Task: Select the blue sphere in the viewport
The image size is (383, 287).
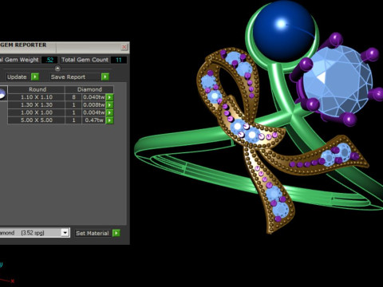Action: coord(283,31)
